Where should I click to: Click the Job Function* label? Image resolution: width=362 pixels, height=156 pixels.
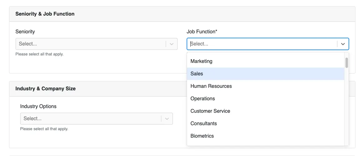point(202,31)
